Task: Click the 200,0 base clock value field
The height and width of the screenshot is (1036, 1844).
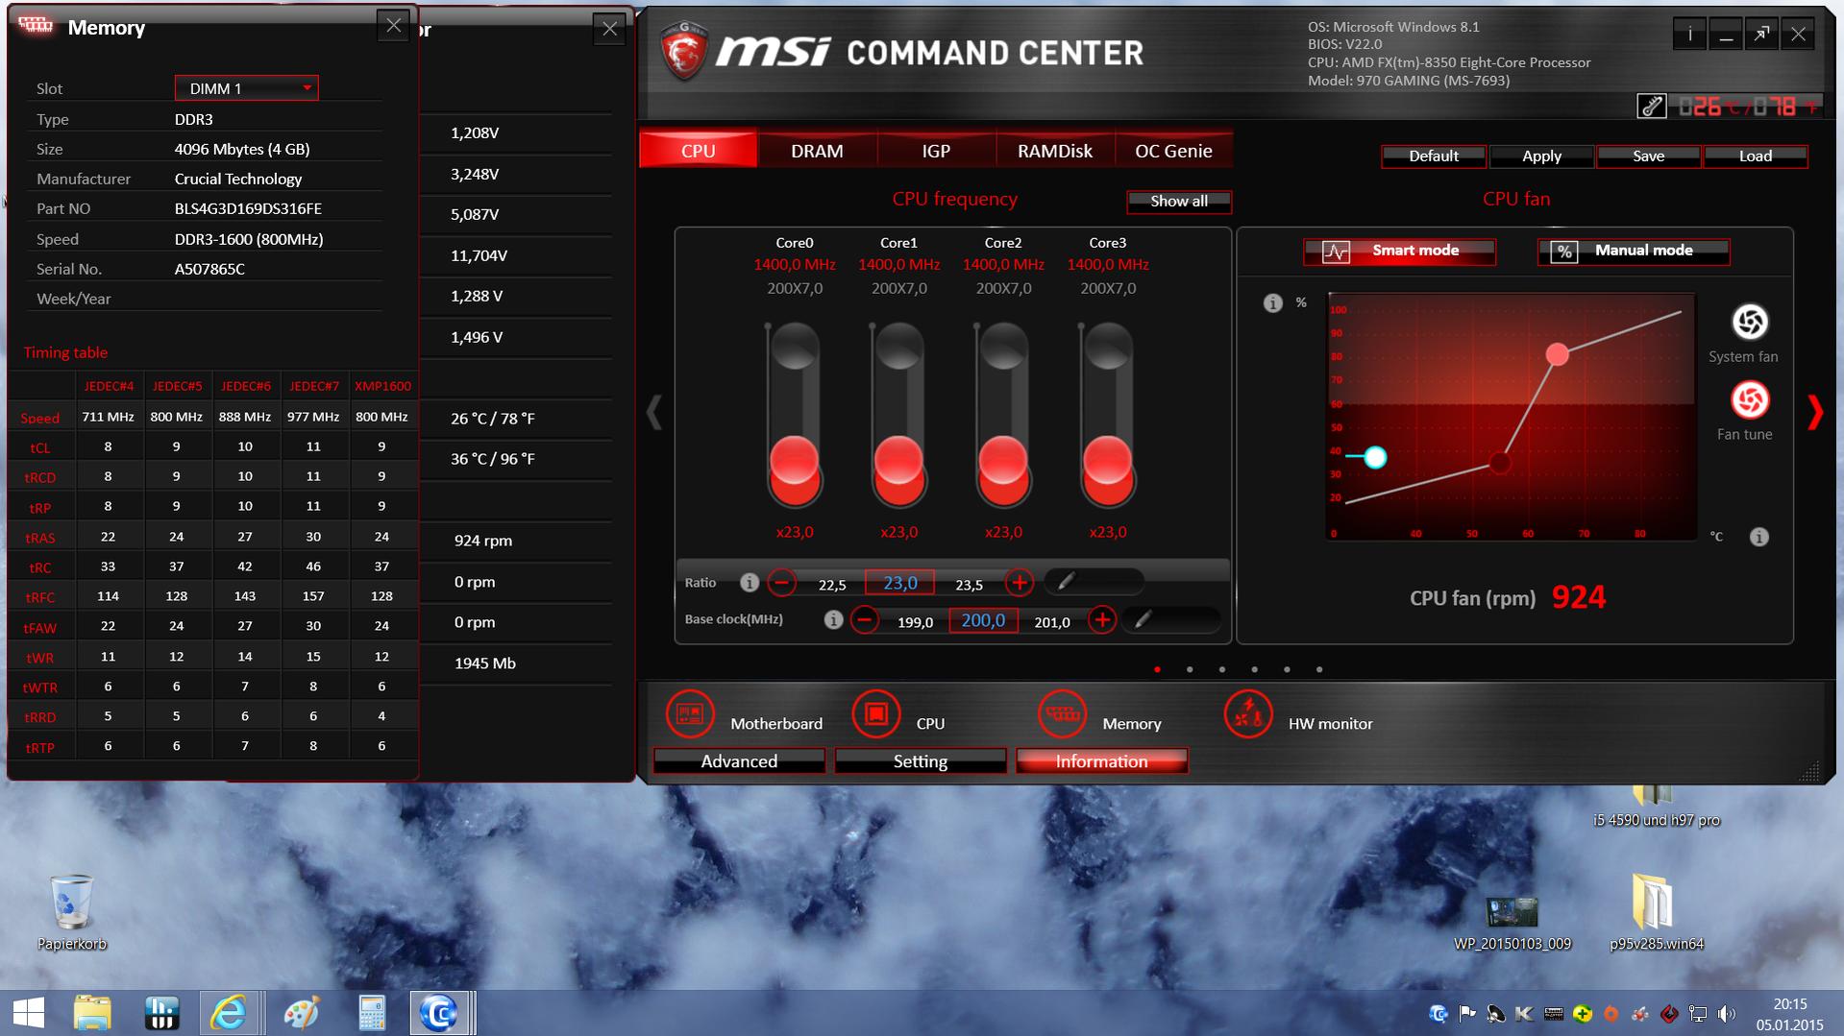Action: point(983,620)
